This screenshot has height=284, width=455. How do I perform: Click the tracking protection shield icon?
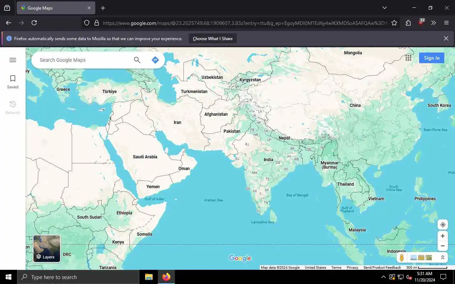pyautogui.click(x=87, y=23)
